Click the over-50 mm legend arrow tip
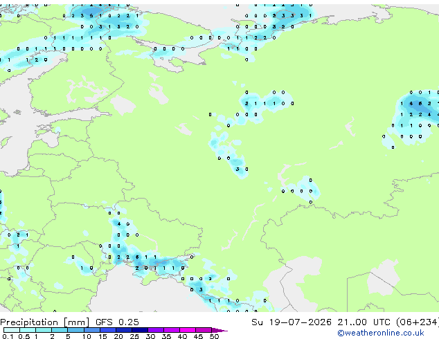This screenshot has height=339, width=439. 219,330
